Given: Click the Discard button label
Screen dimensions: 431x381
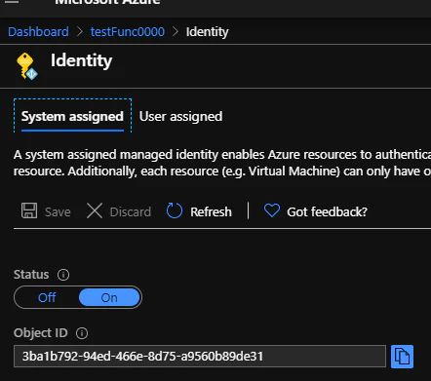Looking at the screenshot, I should [x=131, y=211].
